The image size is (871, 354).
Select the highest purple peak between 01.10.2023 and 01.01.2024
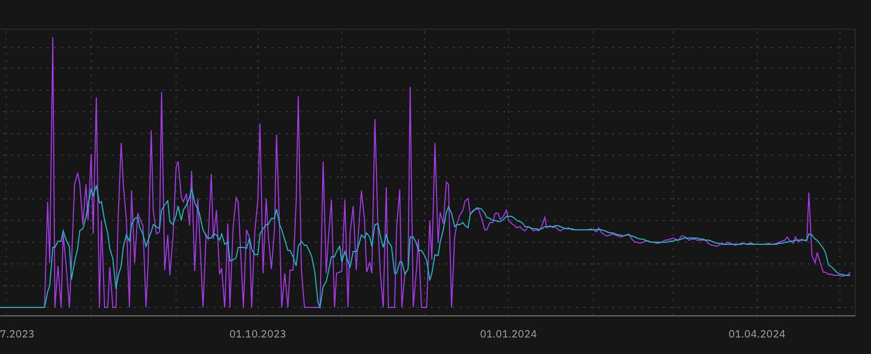tap(410, 87)
